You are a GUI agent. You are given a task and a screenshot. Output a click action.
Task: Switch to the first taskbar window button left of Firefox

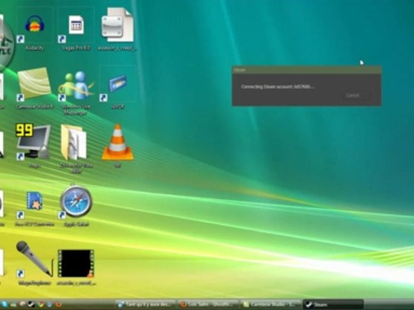(x=146, y=304)
